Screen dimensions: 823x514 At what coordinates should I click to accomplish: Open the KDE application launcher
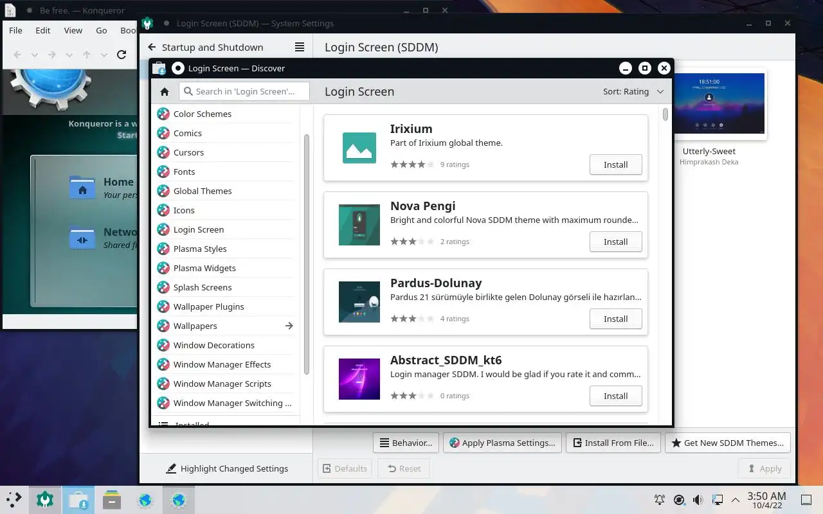coord(14,499)
